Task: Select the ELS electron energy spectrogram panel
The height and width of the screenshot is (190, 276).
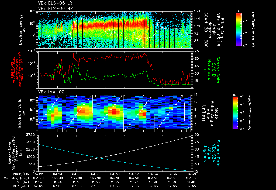Action: coord(115,30)
